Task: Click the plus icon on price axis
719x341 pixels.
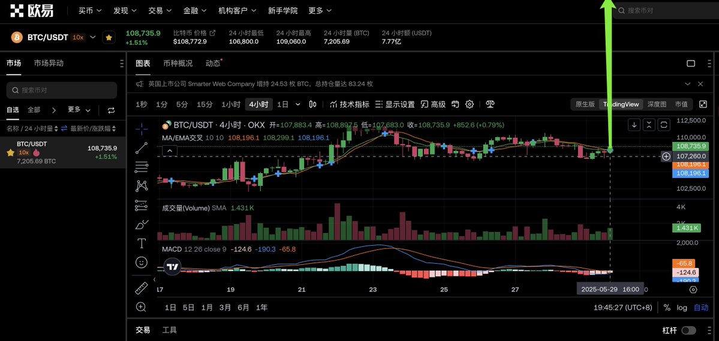Action: point(666,156)
